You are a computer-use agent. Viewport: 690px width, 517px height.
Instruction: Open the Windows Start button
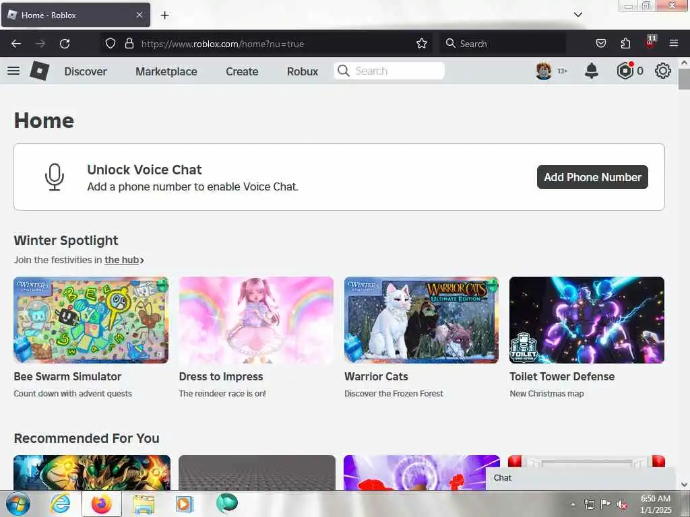pyautogui.click(x=18, y=504)
